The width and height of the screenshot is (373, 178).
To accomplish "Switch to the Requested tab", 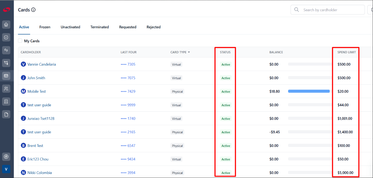I will pos(128,27).
